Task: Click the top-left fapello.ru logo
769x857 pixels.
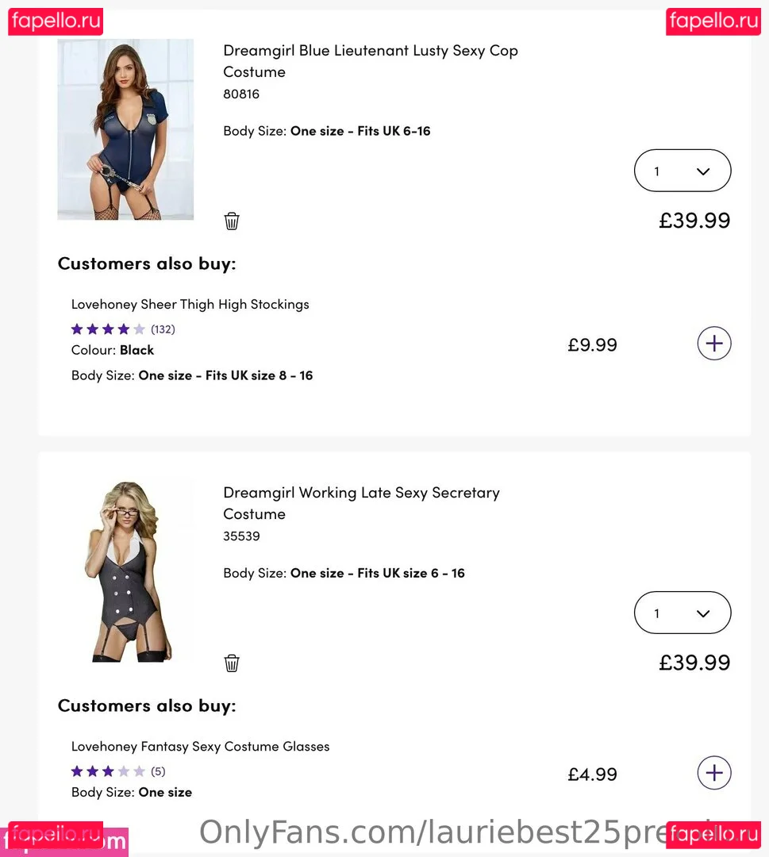Action: click(x=56, y=21)
